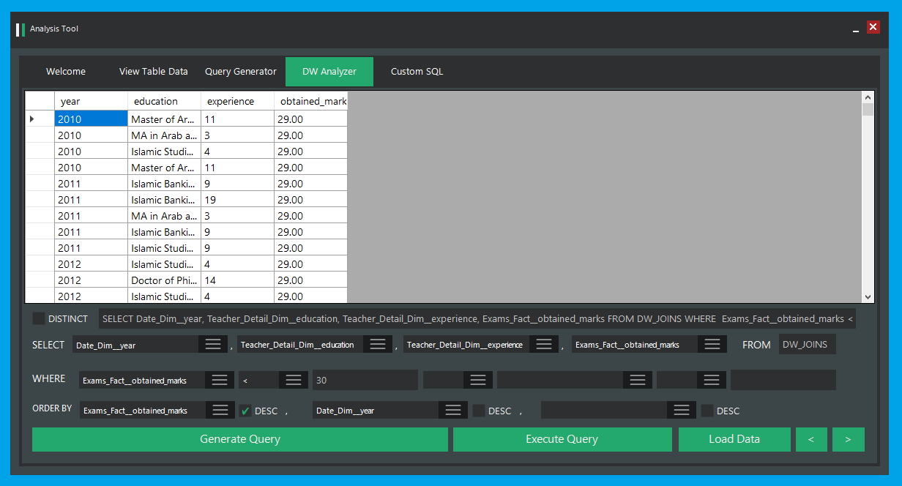Uncheck DESC for Exams_Fact__obtained_marks order
The height and width of the screenshot is (486, 902).
(x=246, y=411)
